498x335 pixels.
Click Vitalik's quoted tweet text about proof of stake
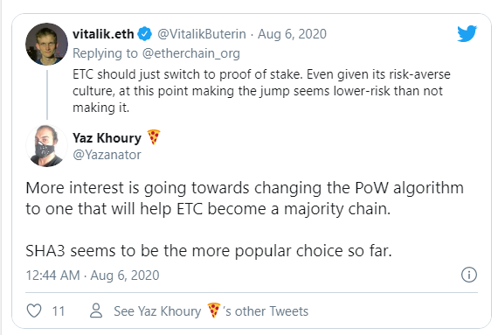coord(261,91)
